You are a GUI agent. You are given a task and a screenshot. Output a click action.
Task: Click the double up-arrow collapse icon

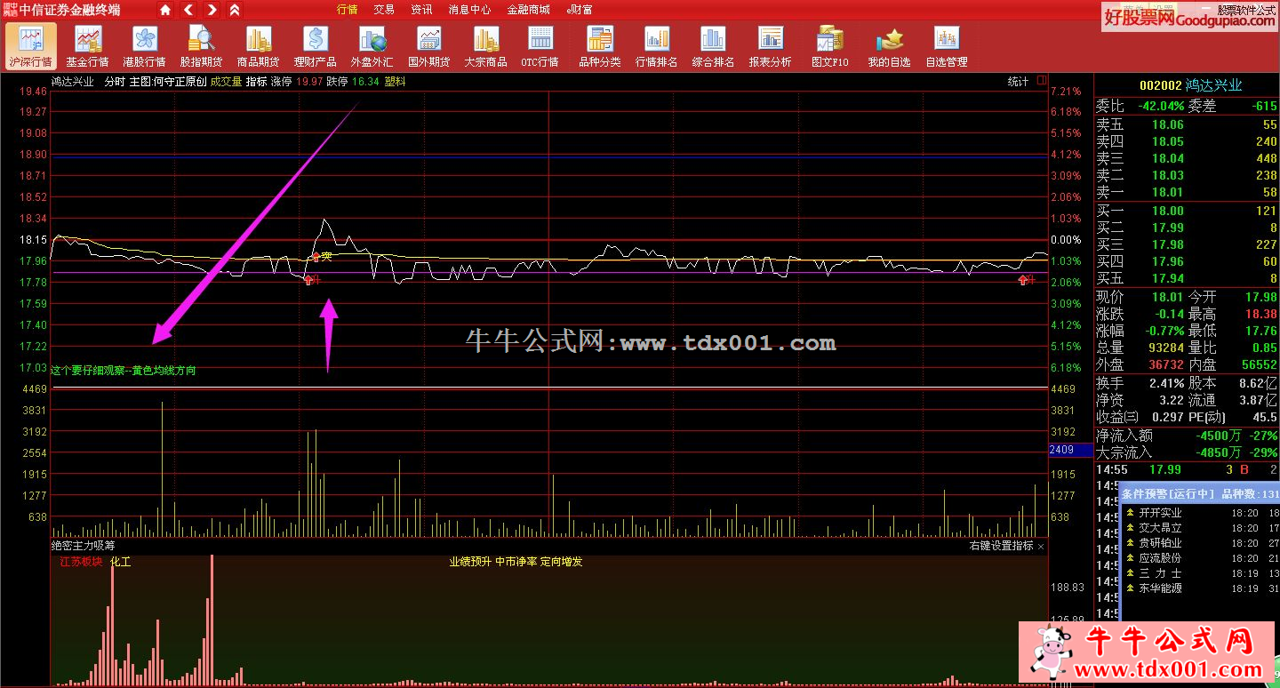(235, 10)
